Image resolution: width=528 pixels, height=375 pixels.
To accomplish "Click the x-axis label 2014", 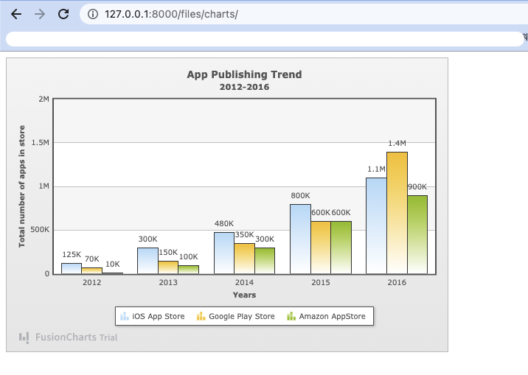I will (245, 282).
